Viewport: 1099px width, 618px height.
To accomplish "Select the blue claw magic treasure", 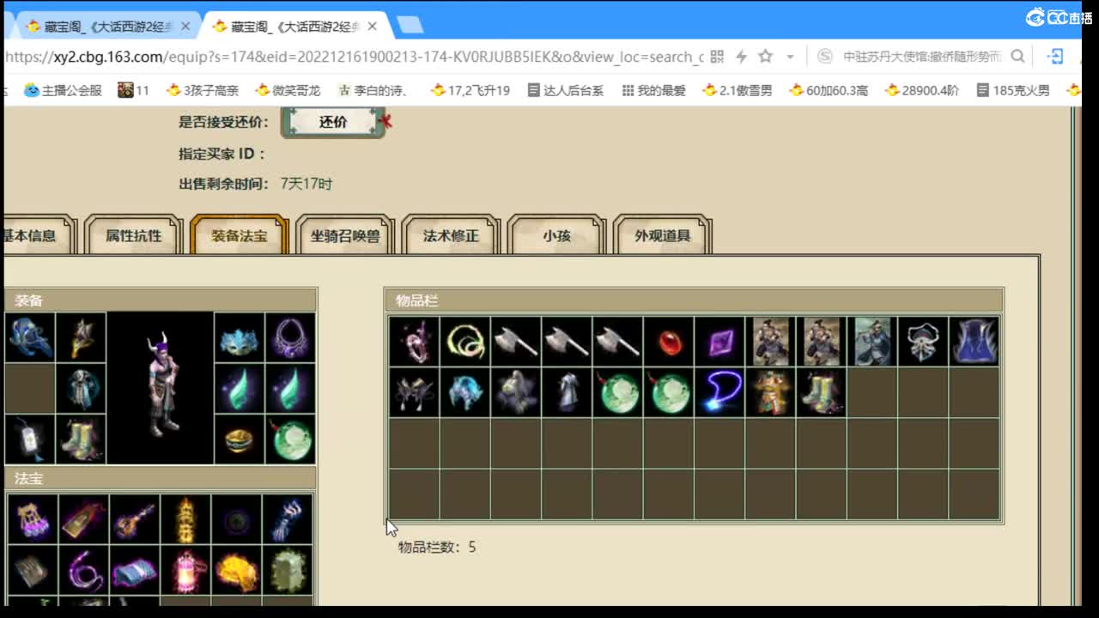I will pyautogui.click(x=288, y=519).
